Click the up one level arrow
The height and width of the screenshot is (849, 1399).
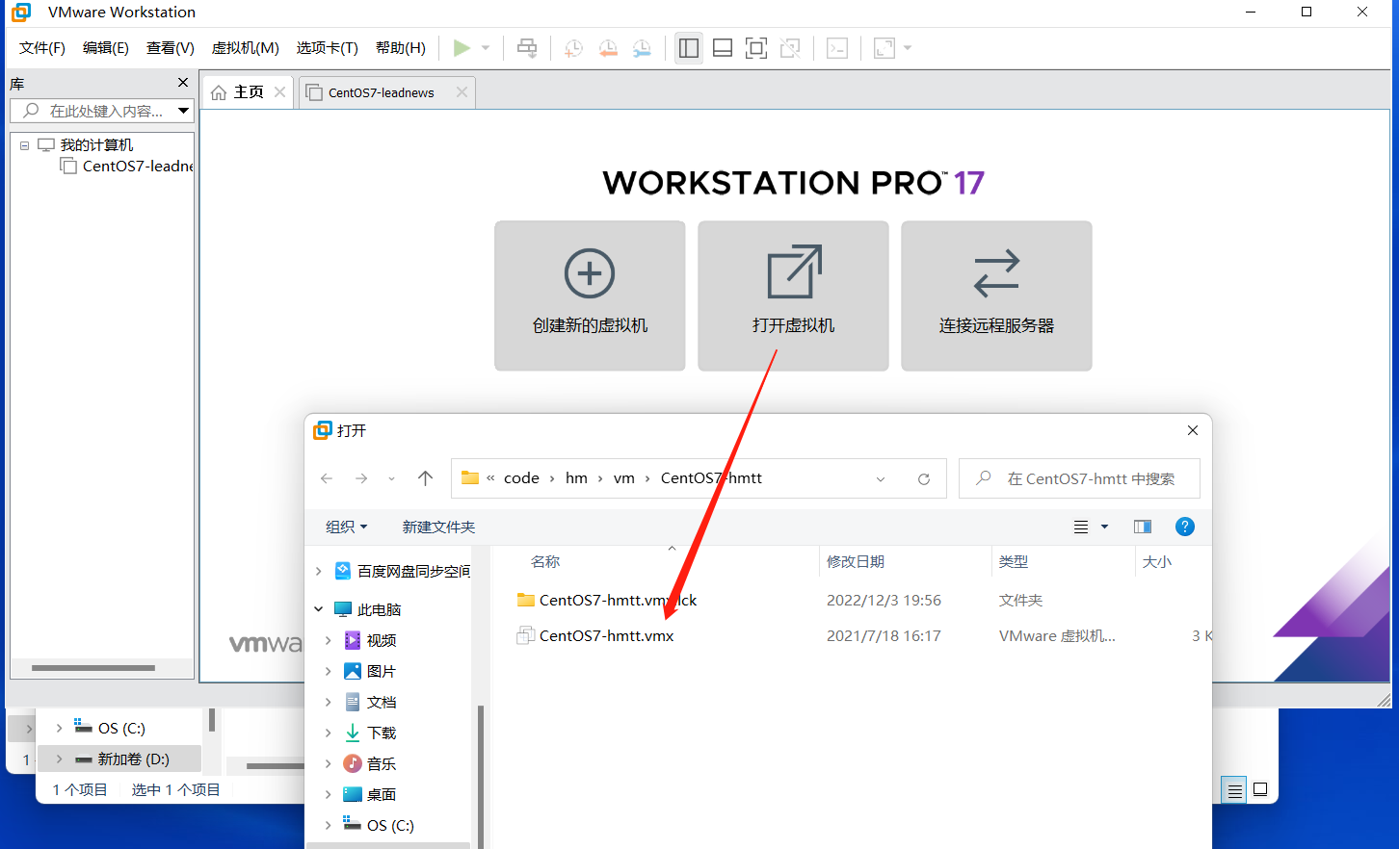426,478
